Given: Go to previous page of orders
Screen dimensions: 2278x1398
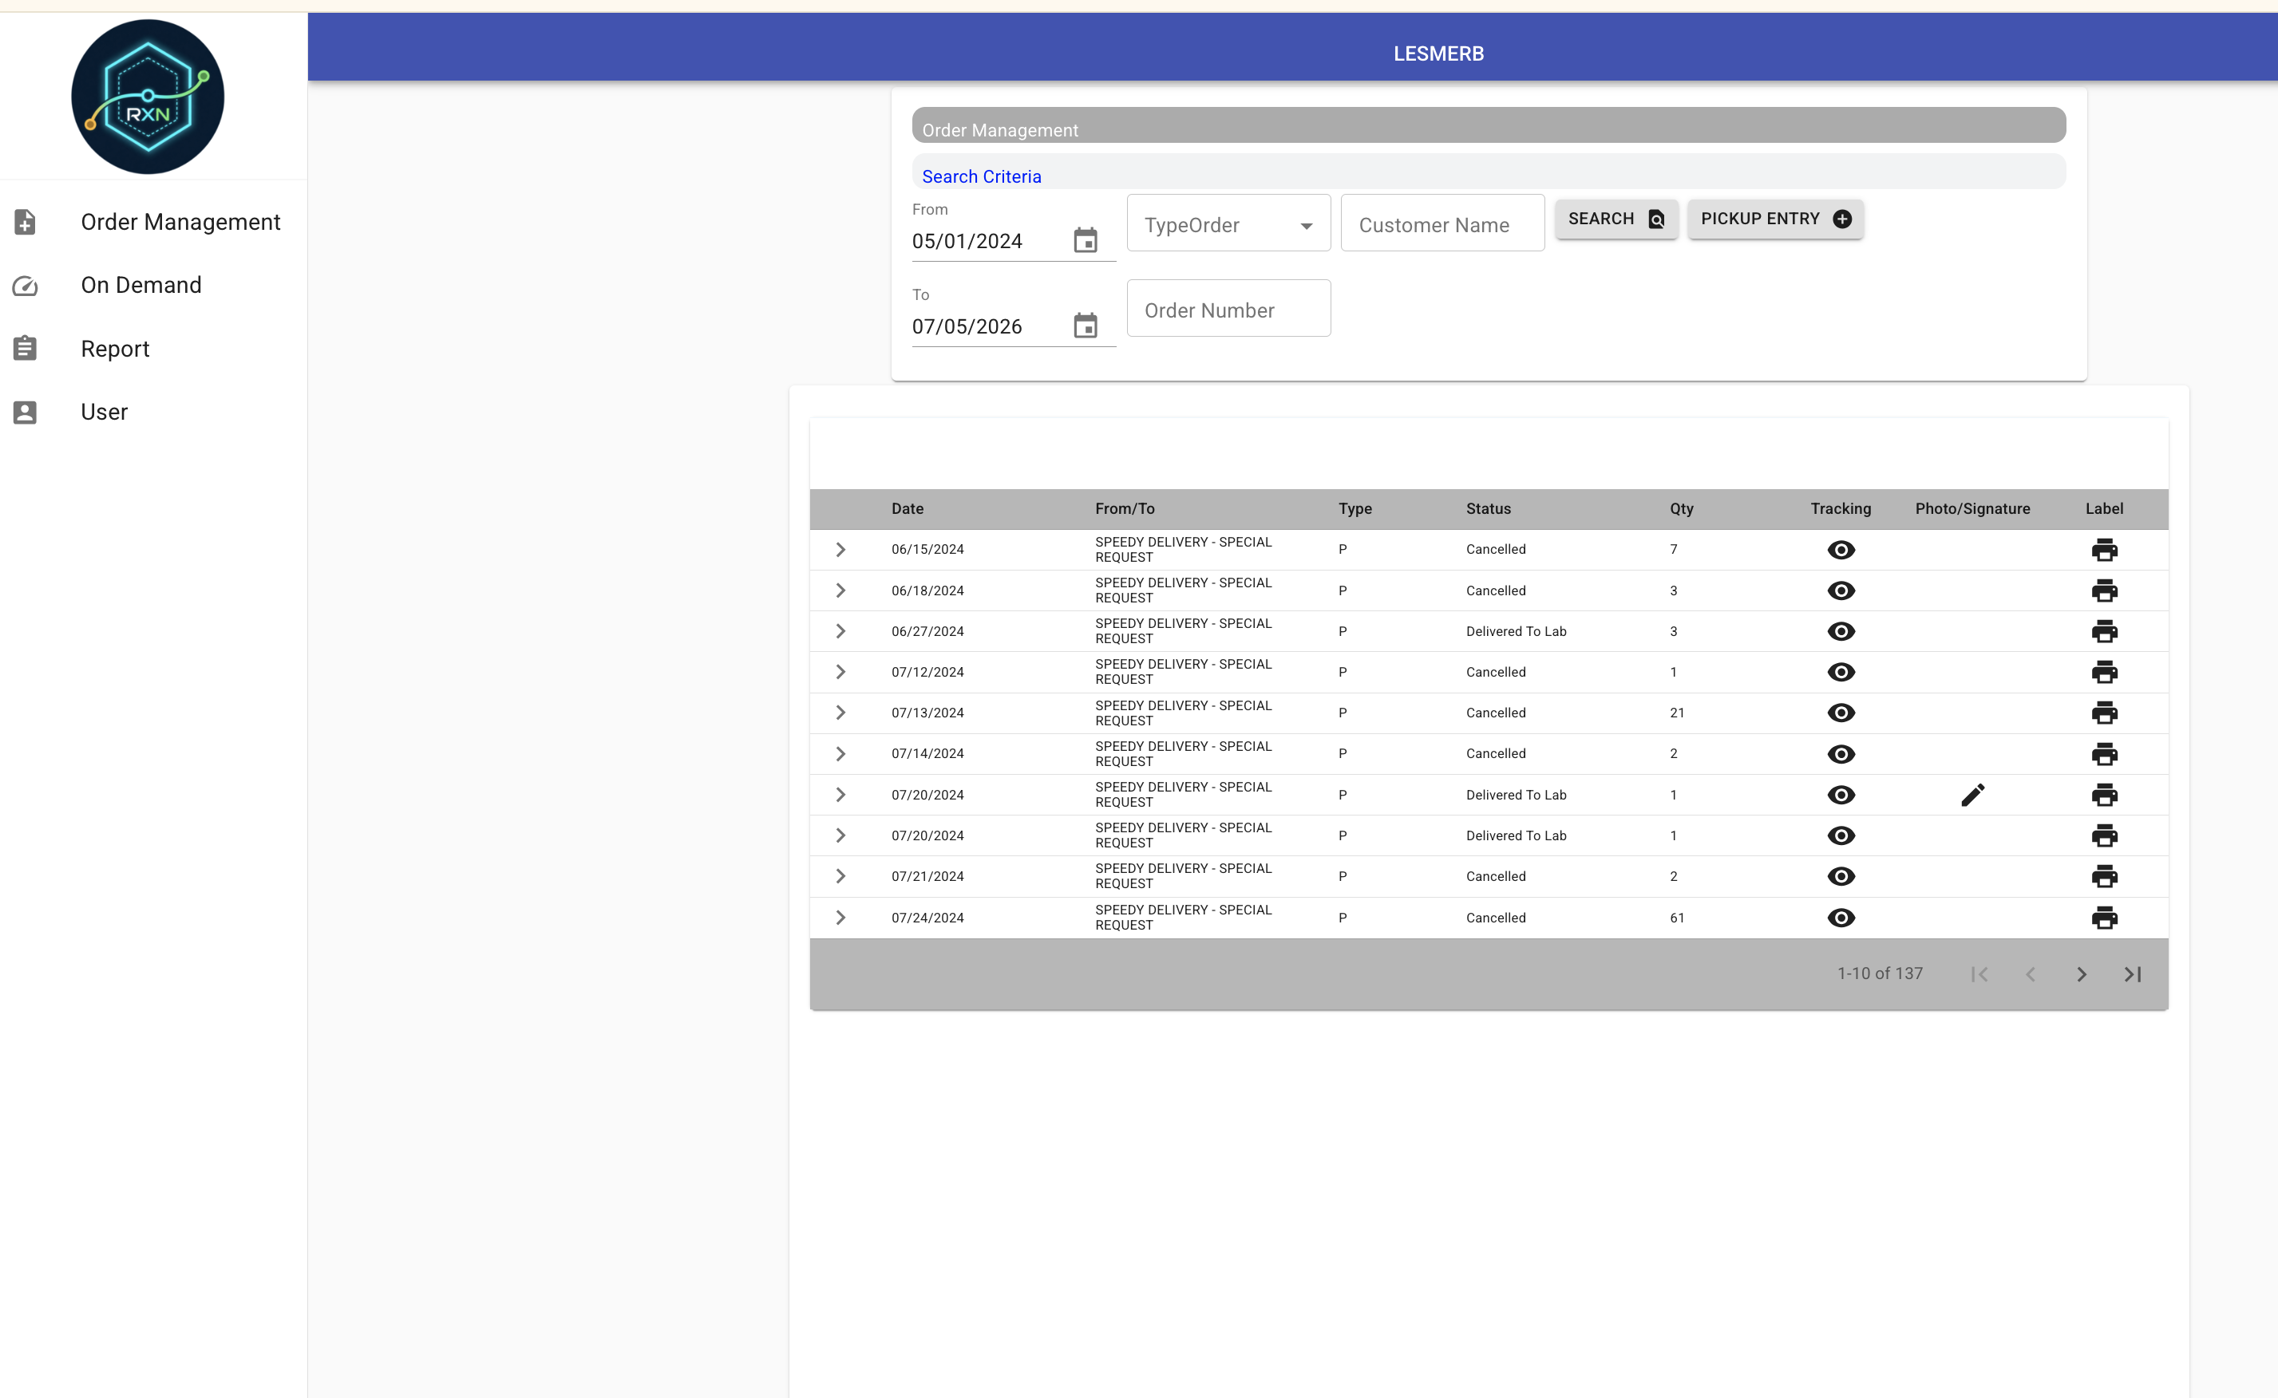Looking at the screenshot, I should pyautogui.click(x=2030, y=974).
